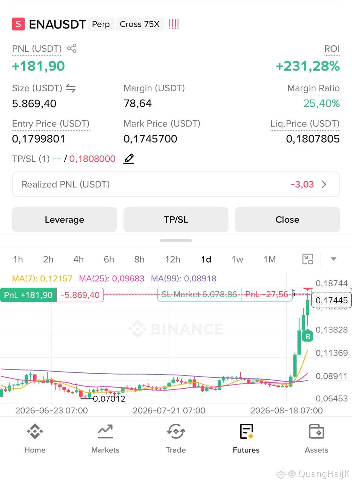
Task: Tap the 0,17445 current price label
Action: tap(332, 300)
